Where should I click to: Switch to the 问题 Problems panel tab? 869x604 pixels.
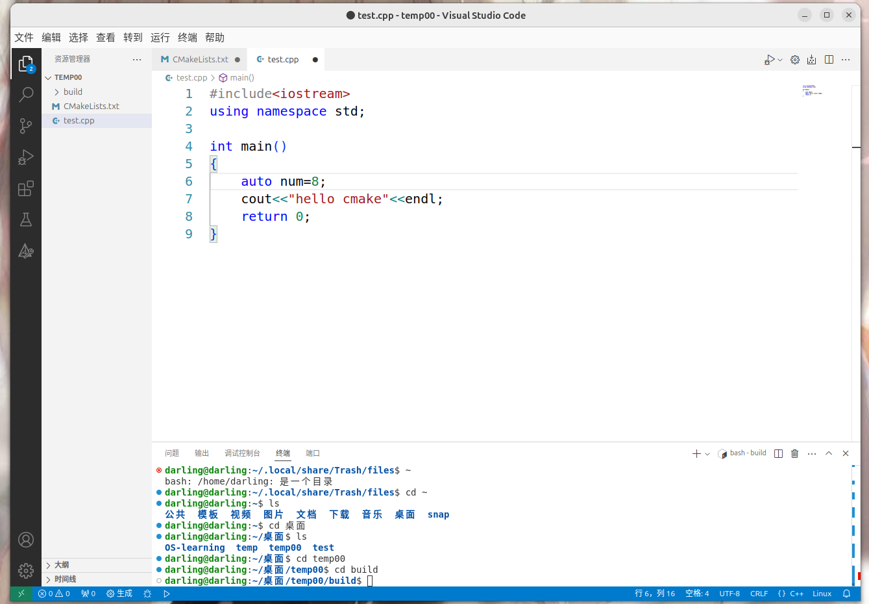[172, 453]
